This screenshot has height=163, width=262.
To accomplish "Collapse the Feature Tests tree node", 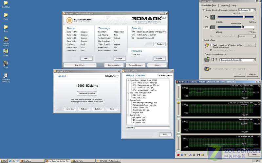I will (x=128, y=100).
